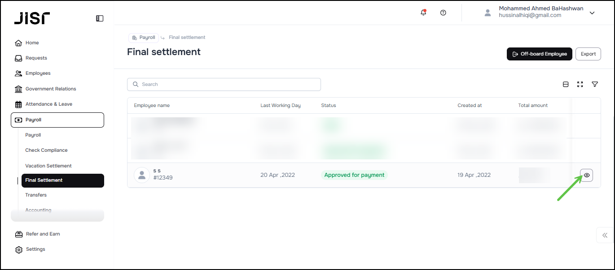Open Vacation Settlement submenu item

tap(48, 166)
